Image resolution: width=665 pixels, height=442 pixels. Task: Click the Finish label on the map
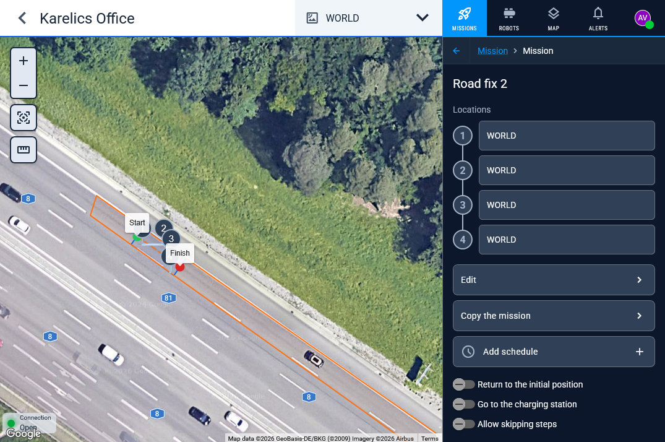[180, 253]
